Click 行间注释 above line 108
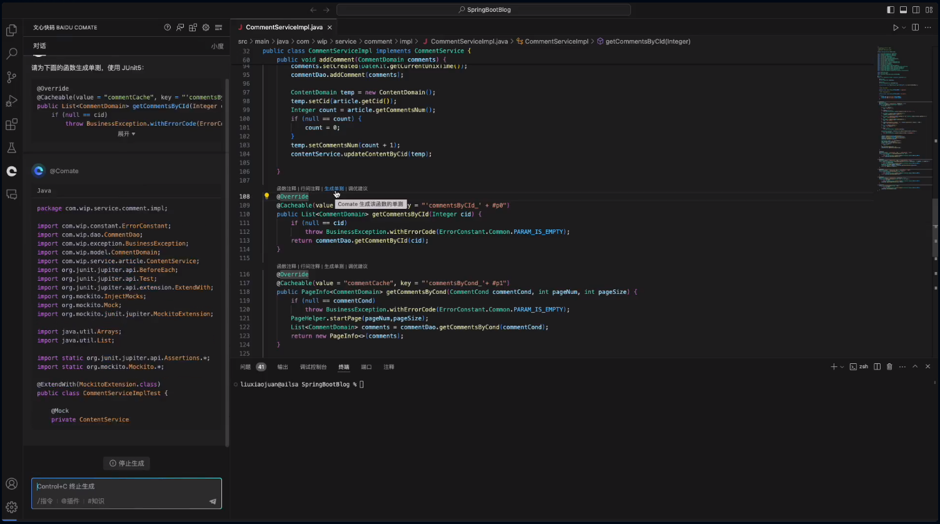Image resolution: width=940 pixels, height=524 pixels. pos(310,188)
